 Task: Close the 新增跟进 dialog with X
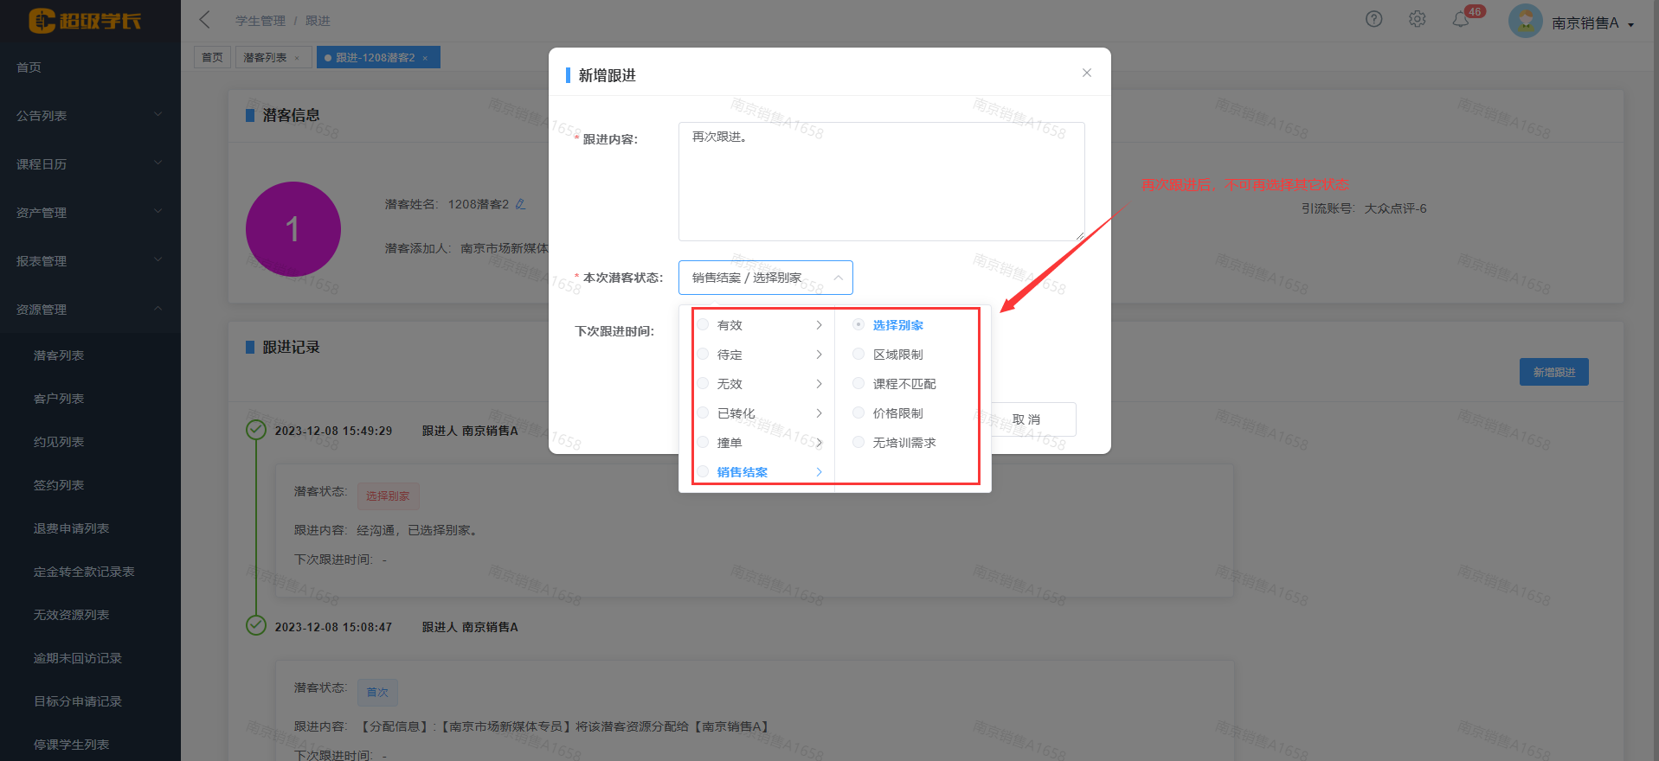[x=1086, y=74]
